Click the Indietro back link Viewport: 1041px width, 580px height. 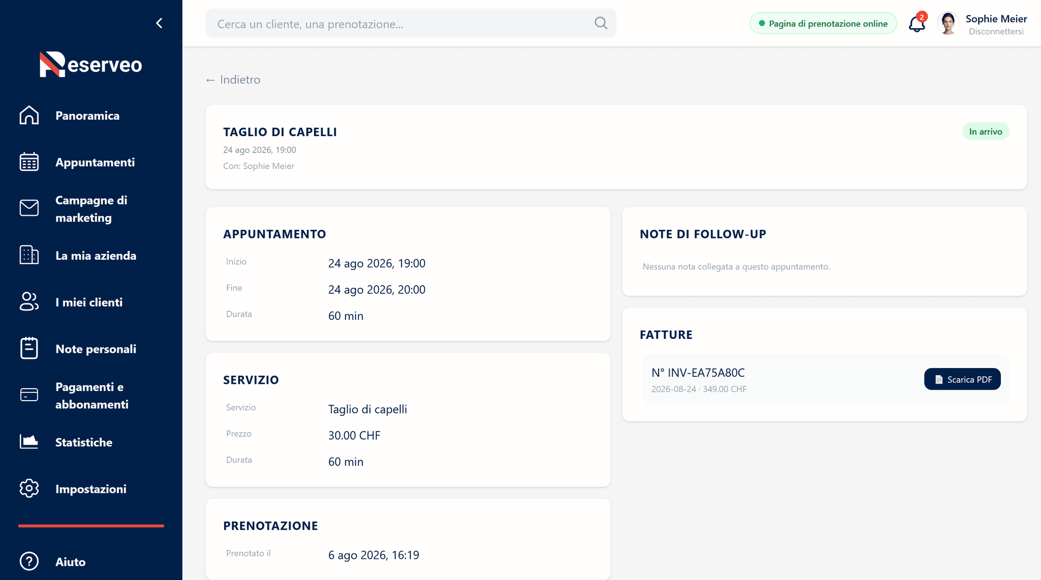pos(233,80)
